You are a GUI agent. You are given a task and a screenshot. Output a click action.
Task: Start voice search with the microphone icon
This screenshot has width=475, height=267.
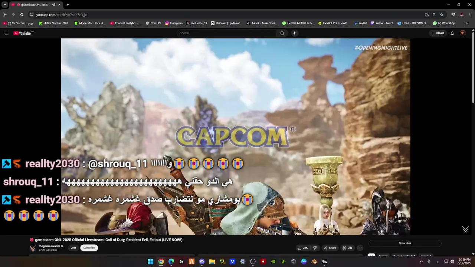click(295, 33)
